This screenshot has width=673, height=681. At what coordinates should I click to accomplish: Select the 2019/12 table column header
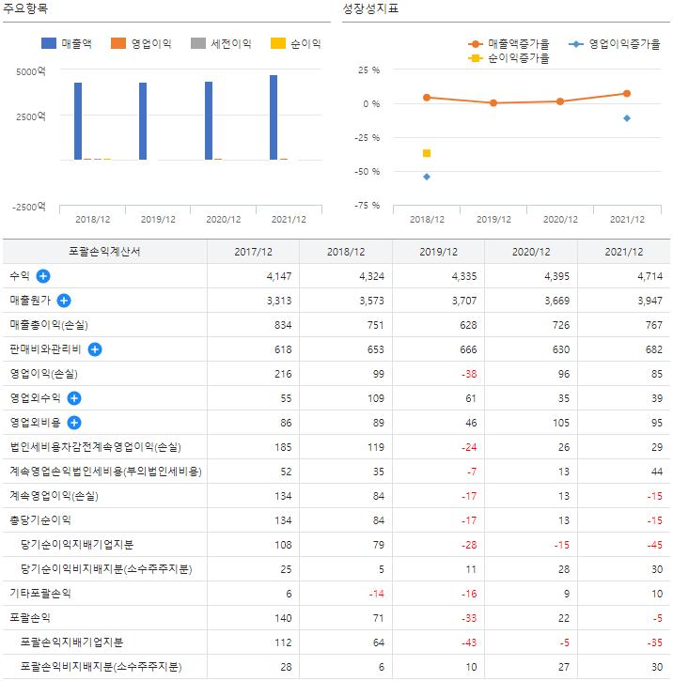(438, 252)
